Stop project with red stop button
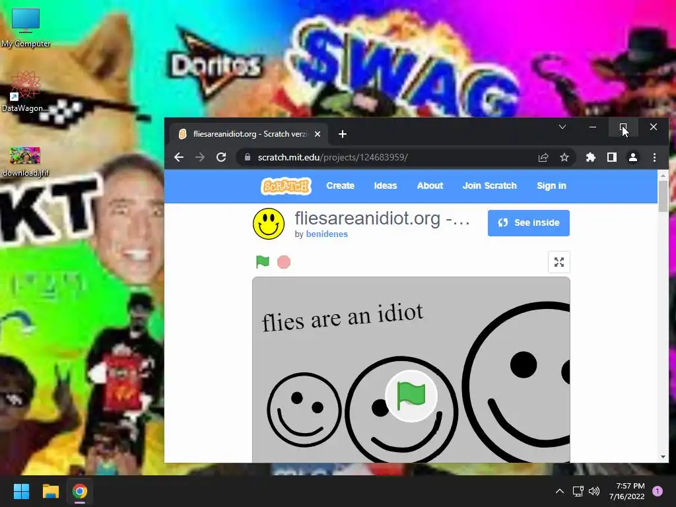 pyautogui.click(x=284, y=262)
